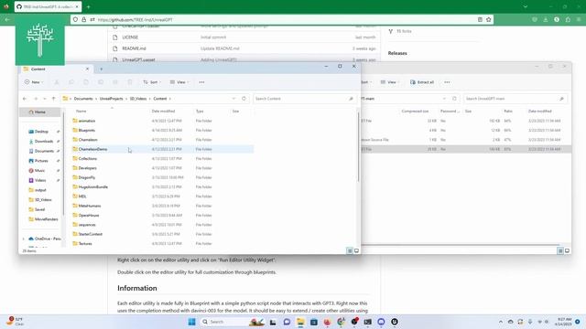Show hidden system tray icons chevron
The width and height of the screenshot is (586, 329).
(501, 322)
